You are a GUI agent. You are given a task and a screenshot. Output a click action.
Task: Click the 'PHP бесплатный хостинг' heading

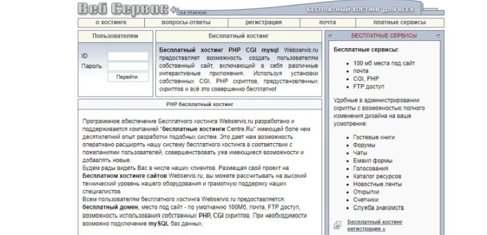(x=200, y=104)
